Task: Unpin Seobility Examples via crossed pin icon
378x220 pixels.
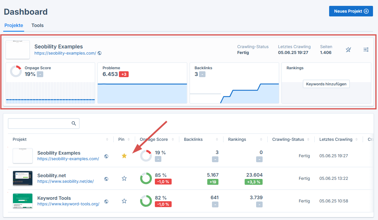Action: tap(349, 50)
